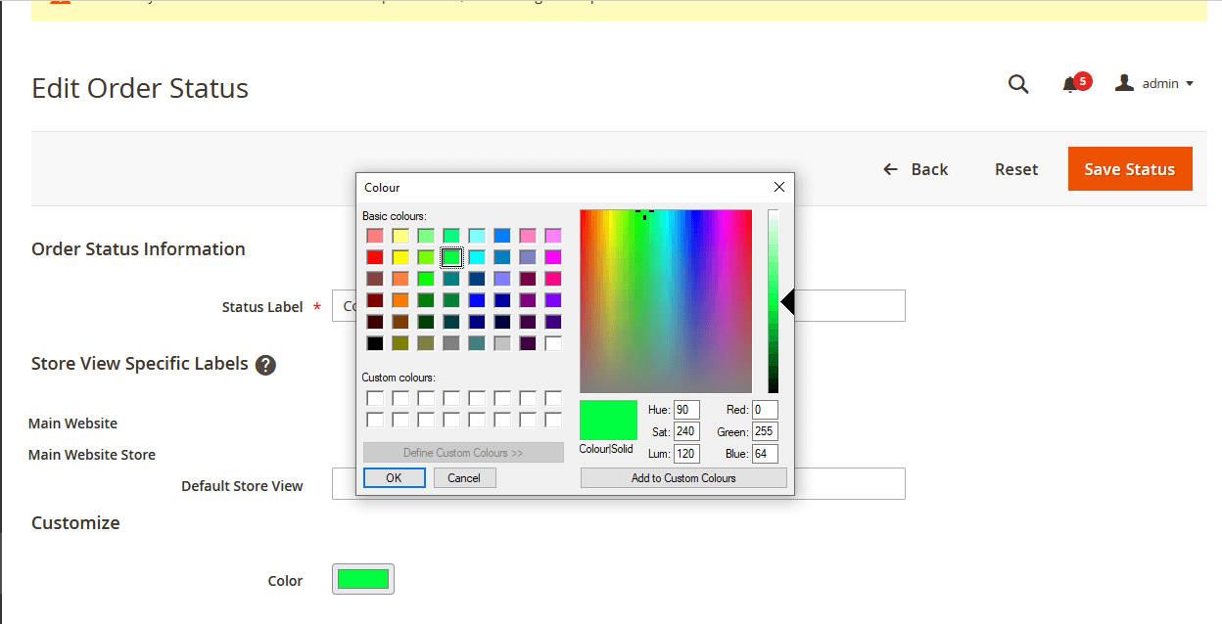1222x624 pixels.
Task: Confirm the colour with OK
Action: tap(394, 477)
